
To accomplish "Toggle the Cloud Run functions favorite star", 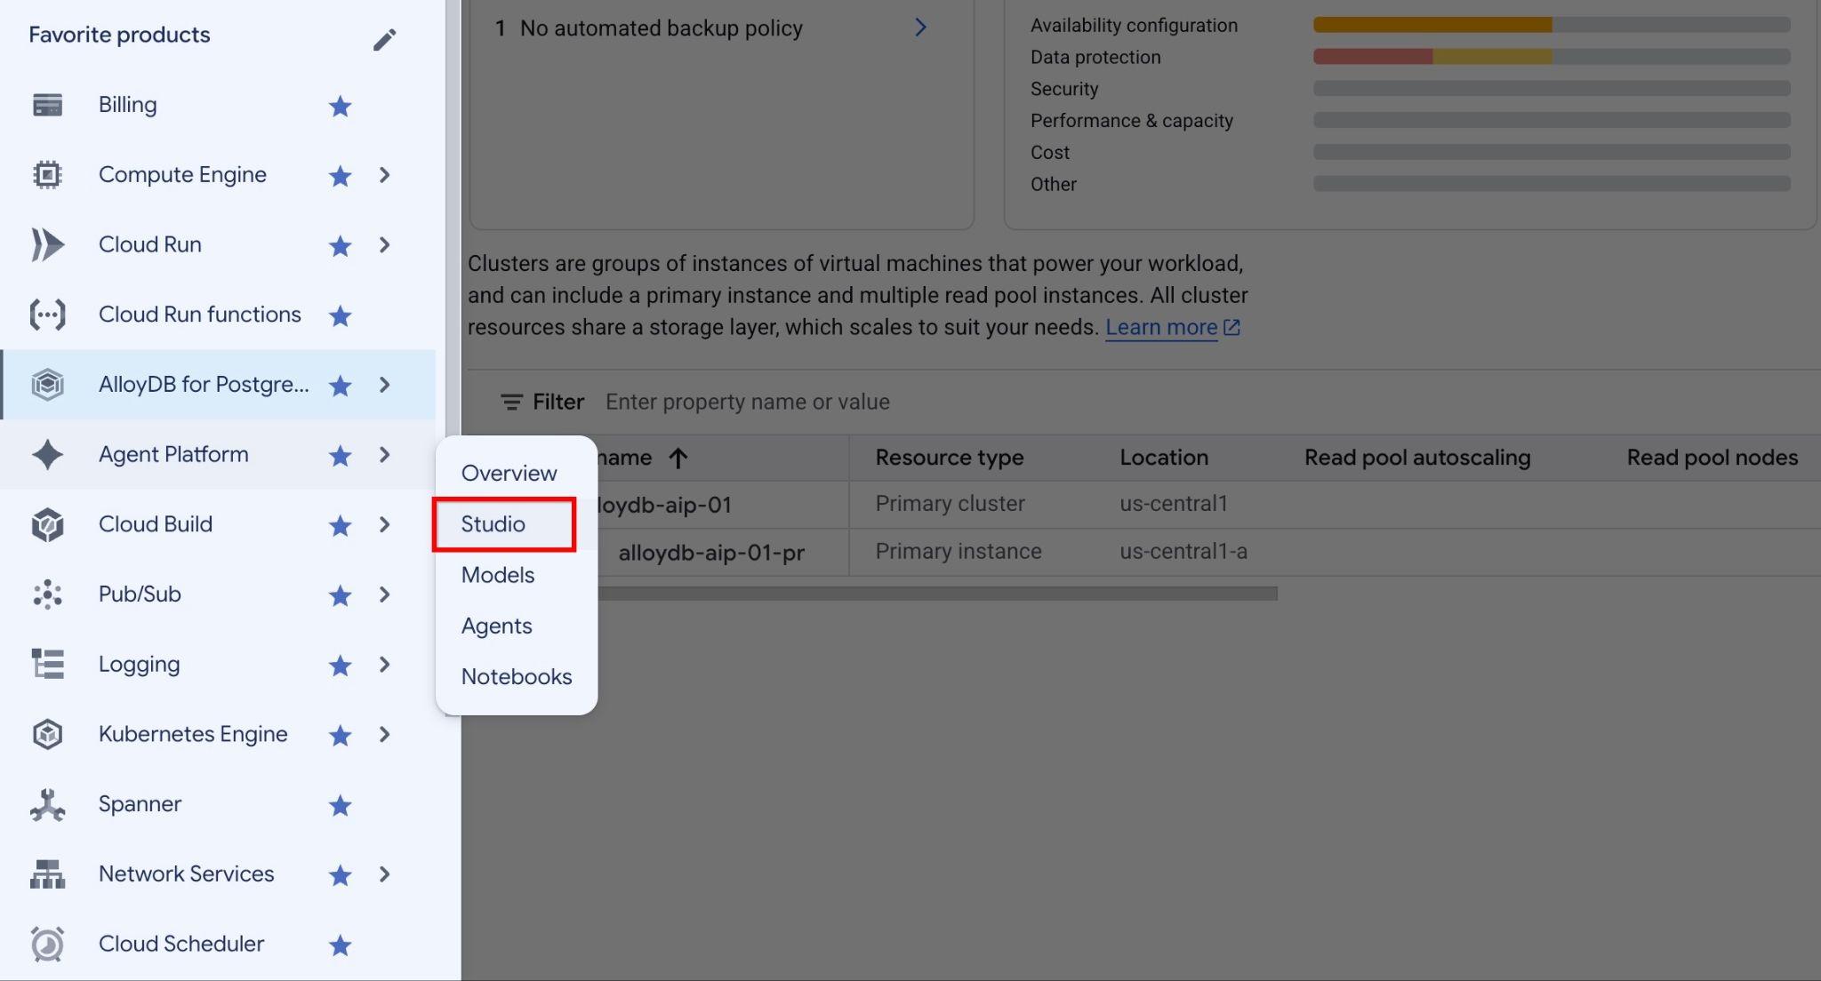I will click(340, 315).
